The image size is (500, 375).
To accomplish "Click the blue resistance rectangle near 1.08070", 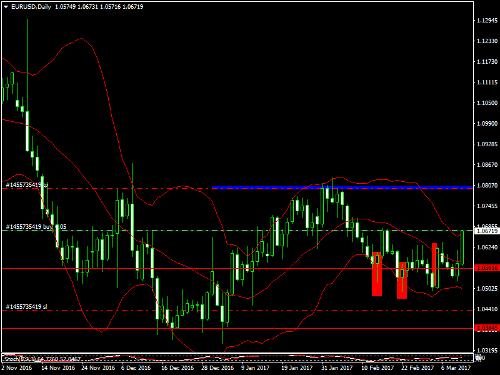I will 342,188.
